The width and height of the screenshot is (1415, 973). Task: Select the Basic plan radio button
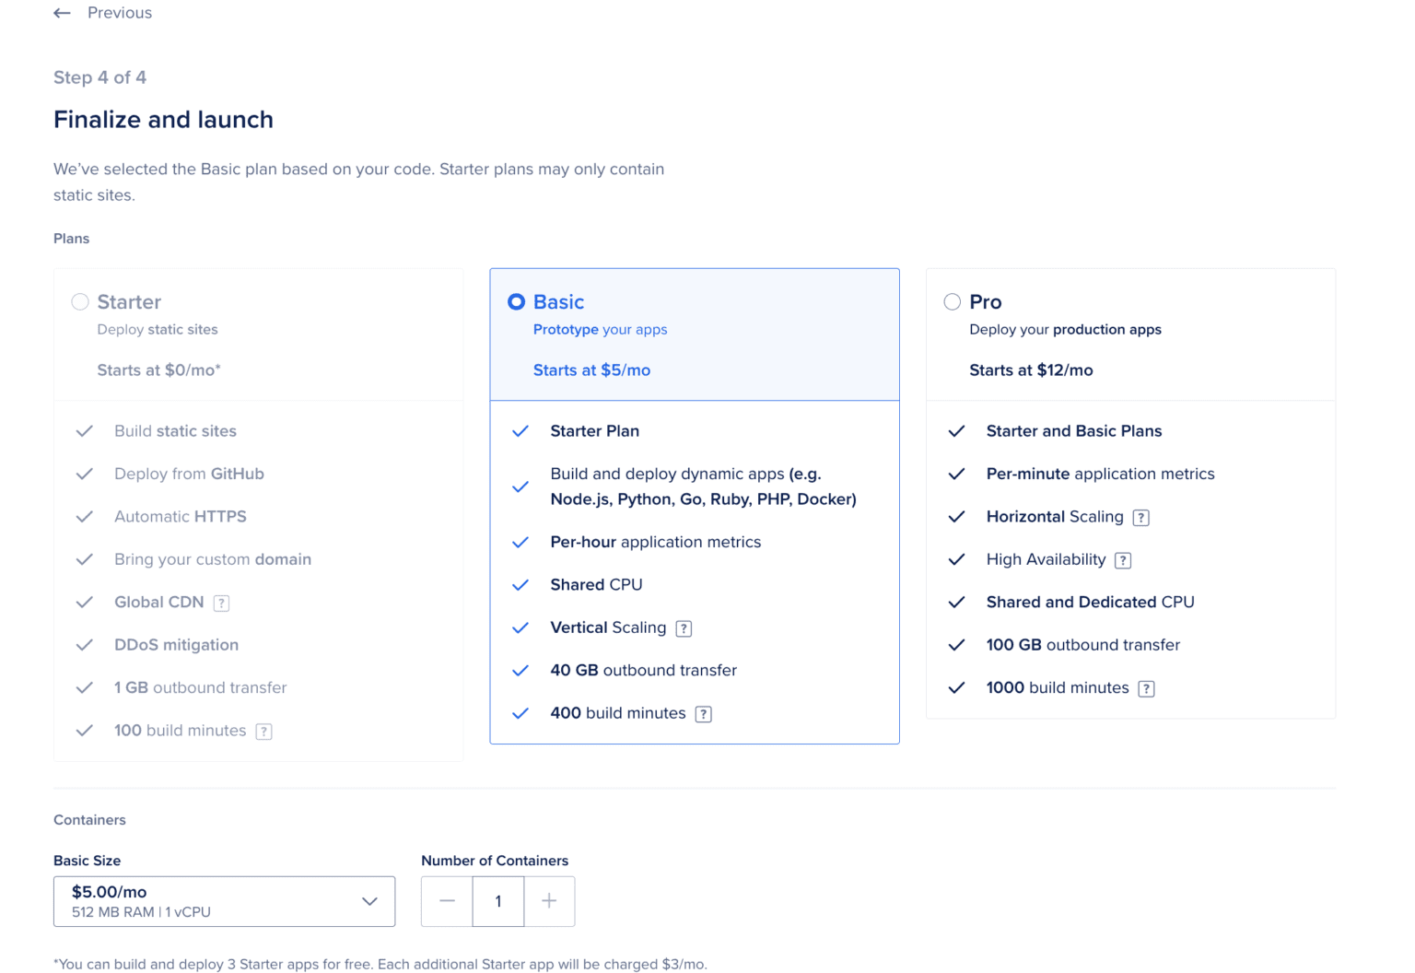coord(517,301)
